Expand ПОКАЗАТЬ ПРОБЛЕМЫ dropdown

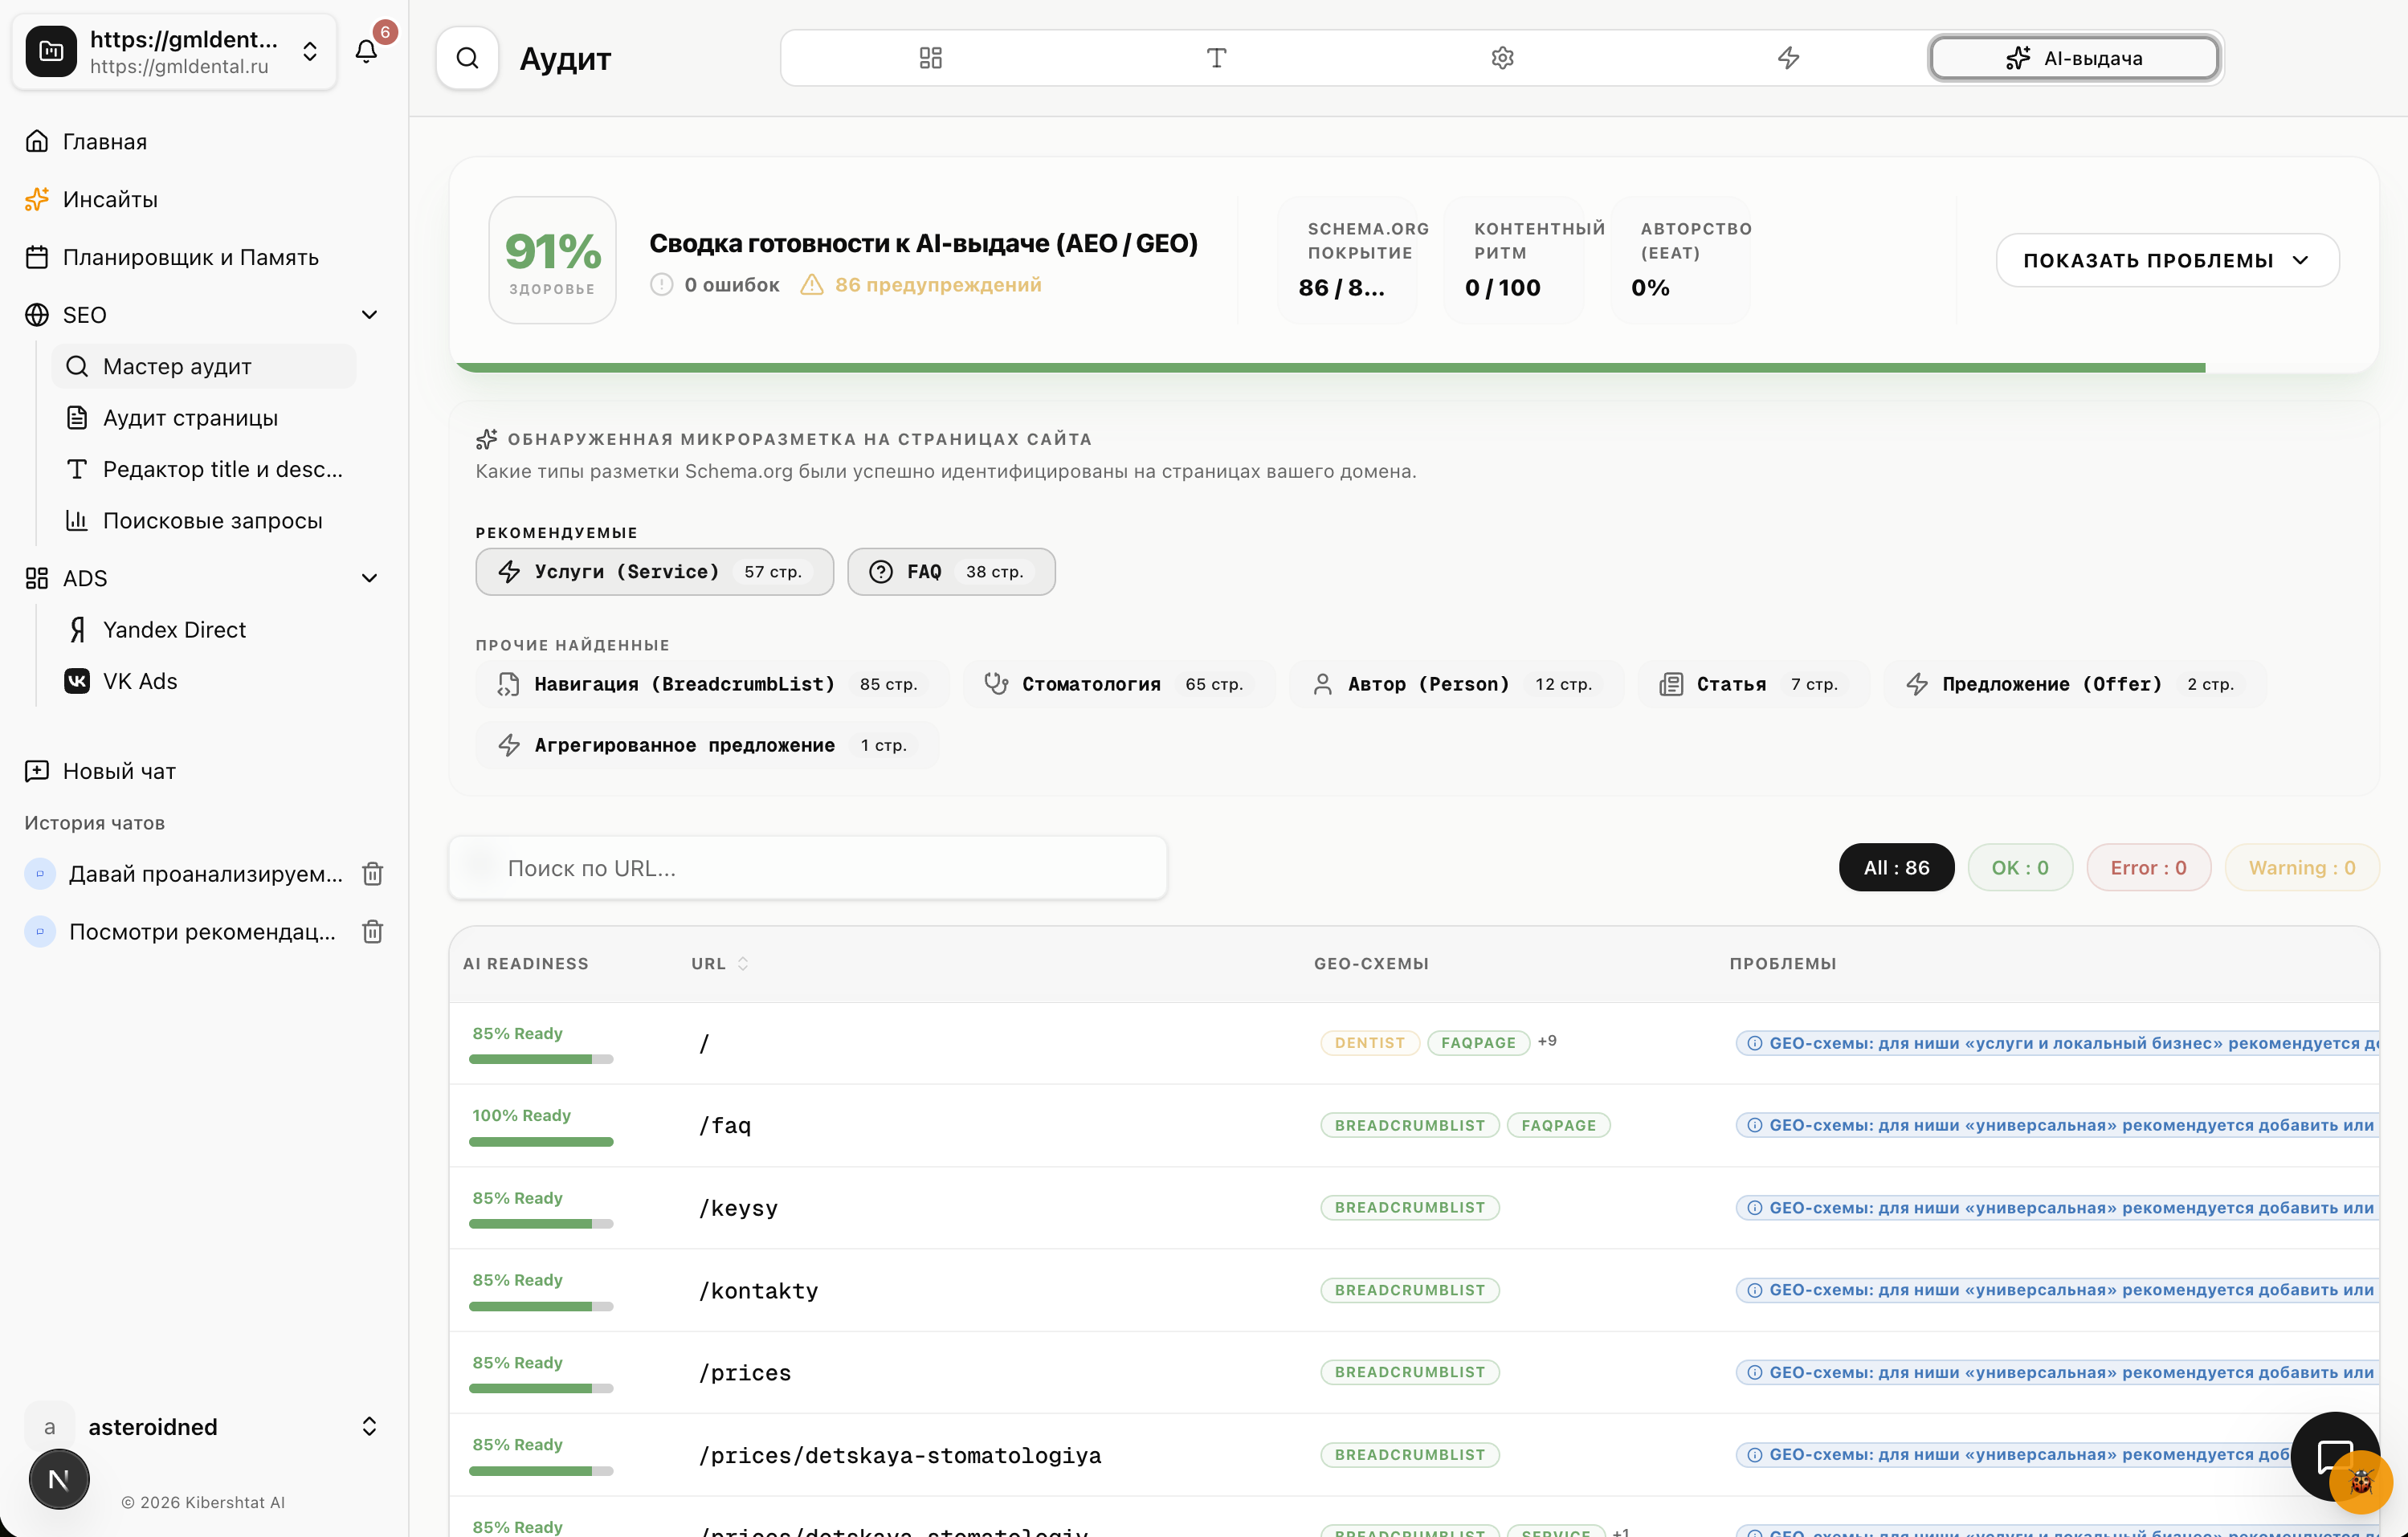(x=2167, y=260)
